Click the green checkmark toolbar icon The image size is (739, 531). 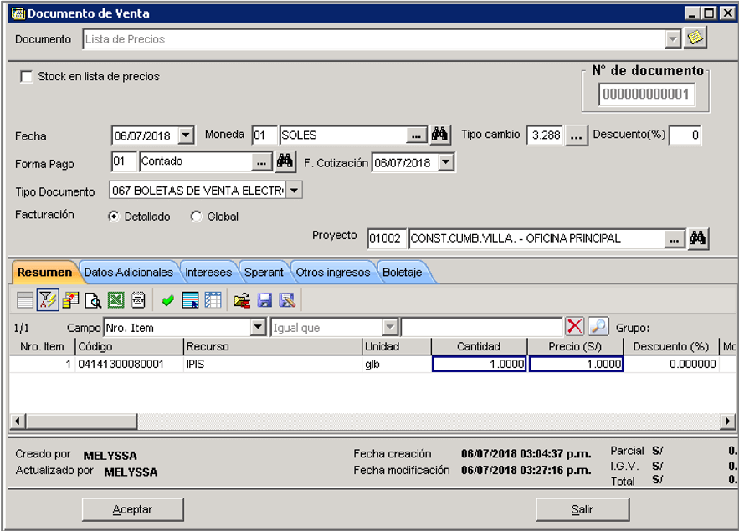pyautogui.click(x=167, y=300)
